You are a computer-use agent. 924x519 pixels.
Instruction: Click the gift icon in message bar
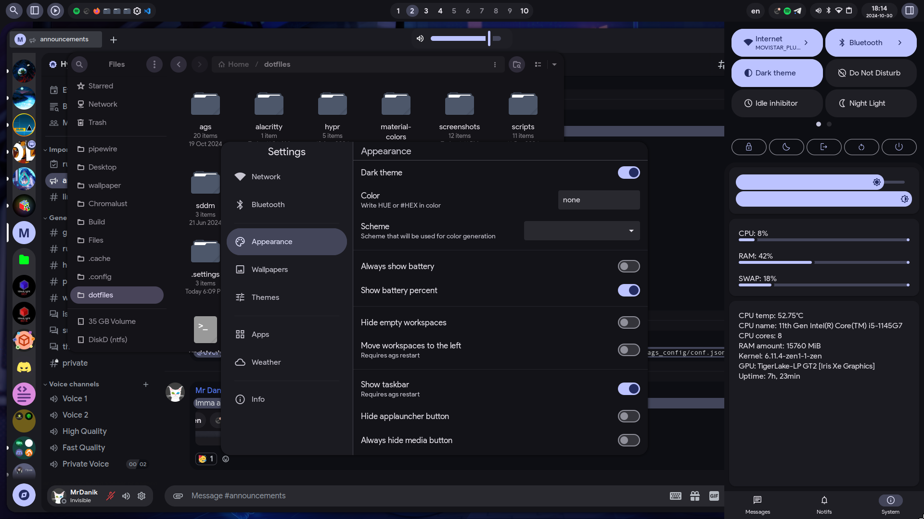[x=694, y=496]
